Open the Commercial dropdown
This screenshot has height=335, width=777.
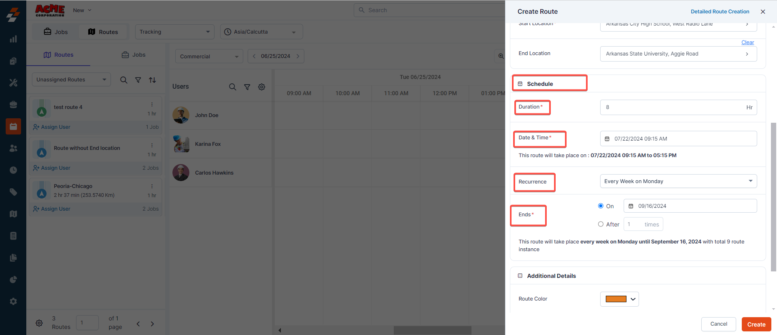pos(209,56)
